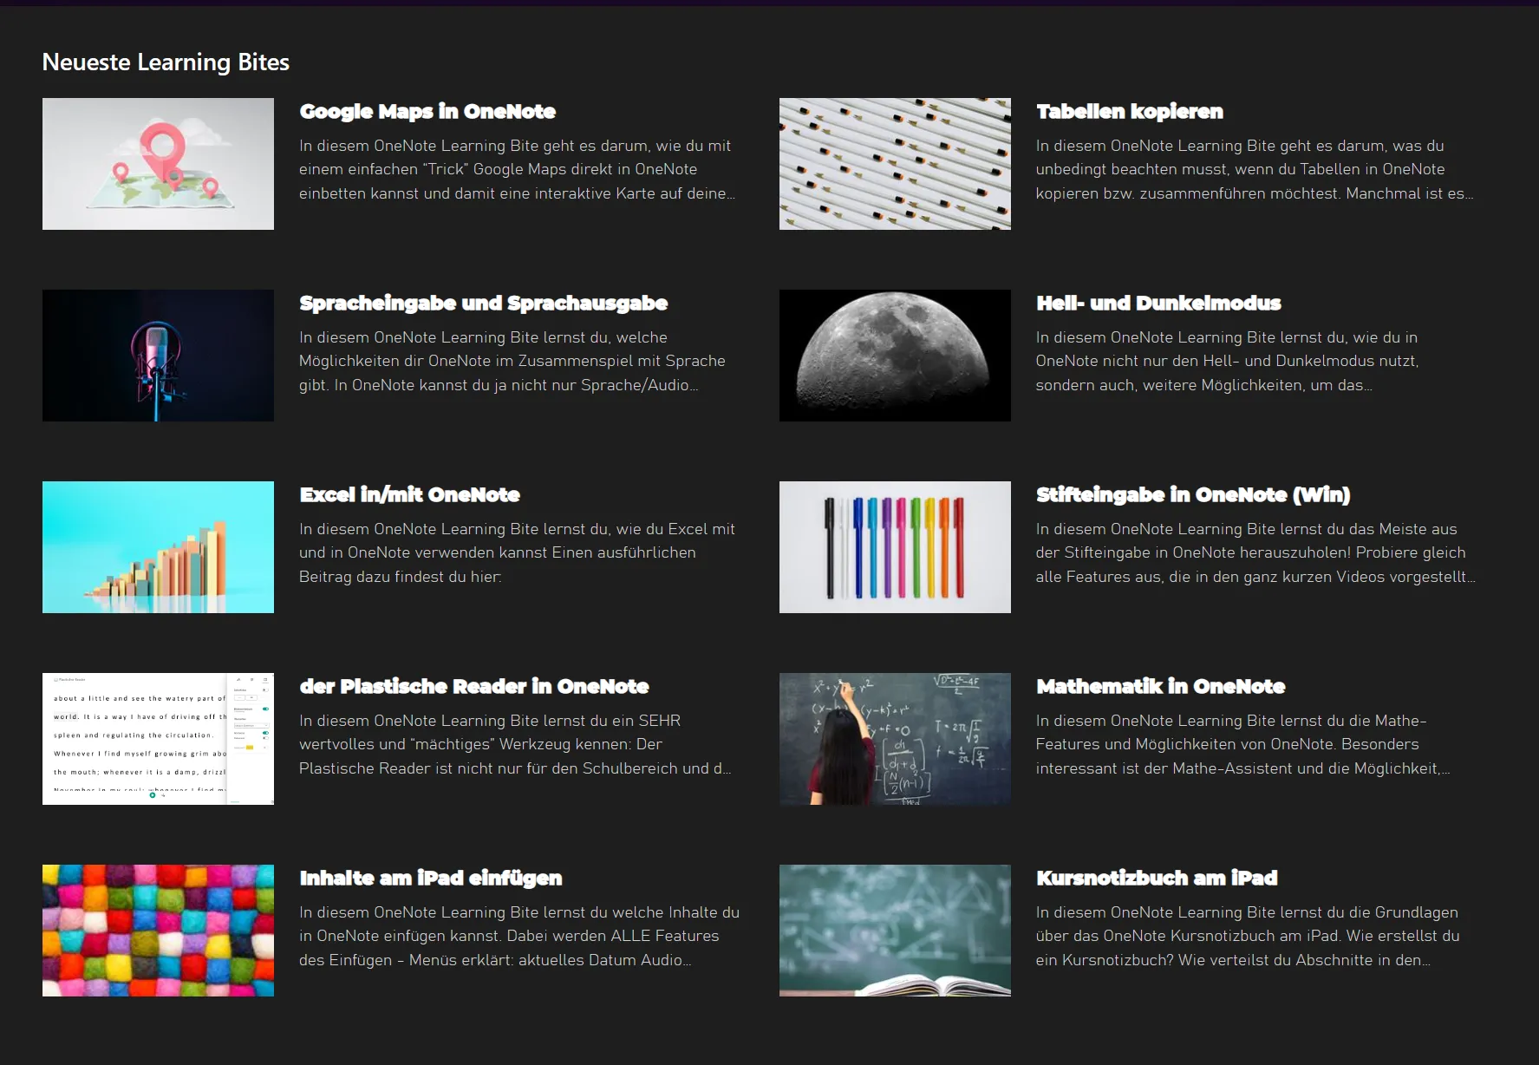Open the Excel in/mit OneNote article
The image size is (1539, 1065).
[x=409, y=495]
